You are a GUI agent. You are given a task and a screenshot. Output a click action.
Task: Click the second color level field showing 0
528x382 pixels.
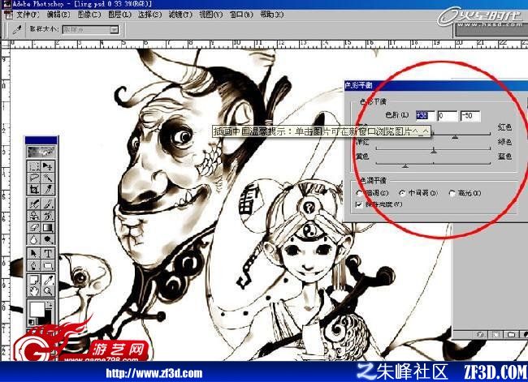[448, 116]
